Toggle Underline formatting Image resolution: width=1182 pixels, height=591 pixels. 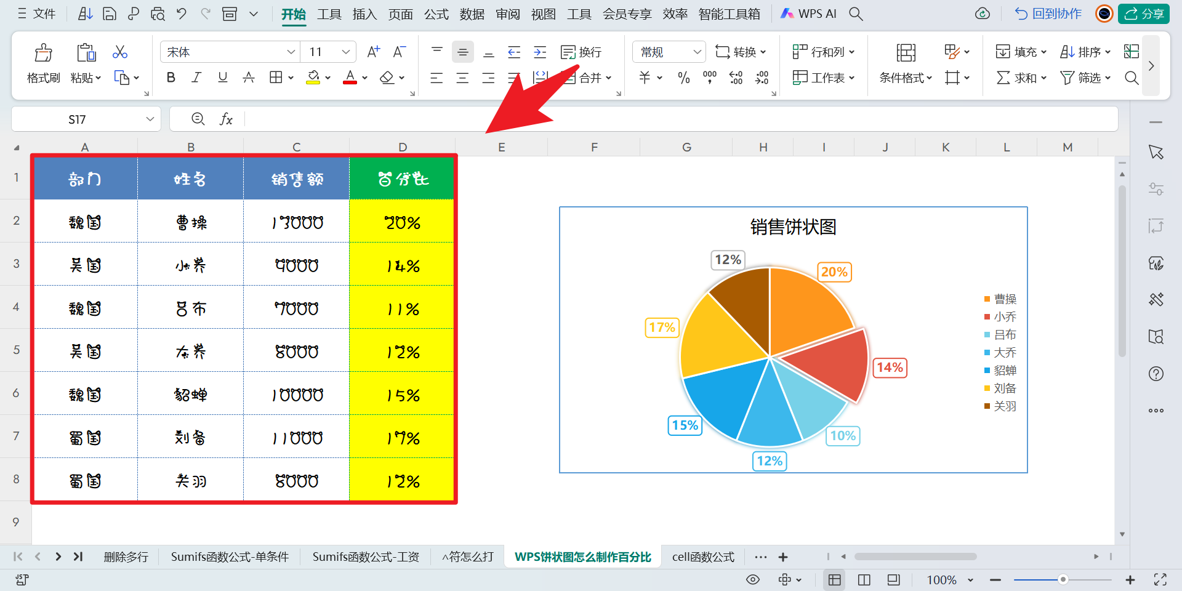(x=223, y=78)
